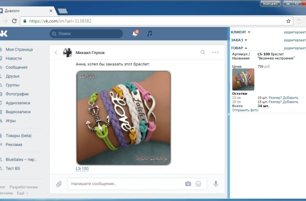The image size is (306, 201).
Task: Search within the conversation using magnifier icon
Action: pos(203,52)
